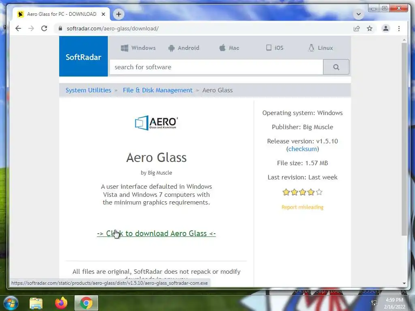Click the page vertical scrollbar thumb

(x=404, y=139)
